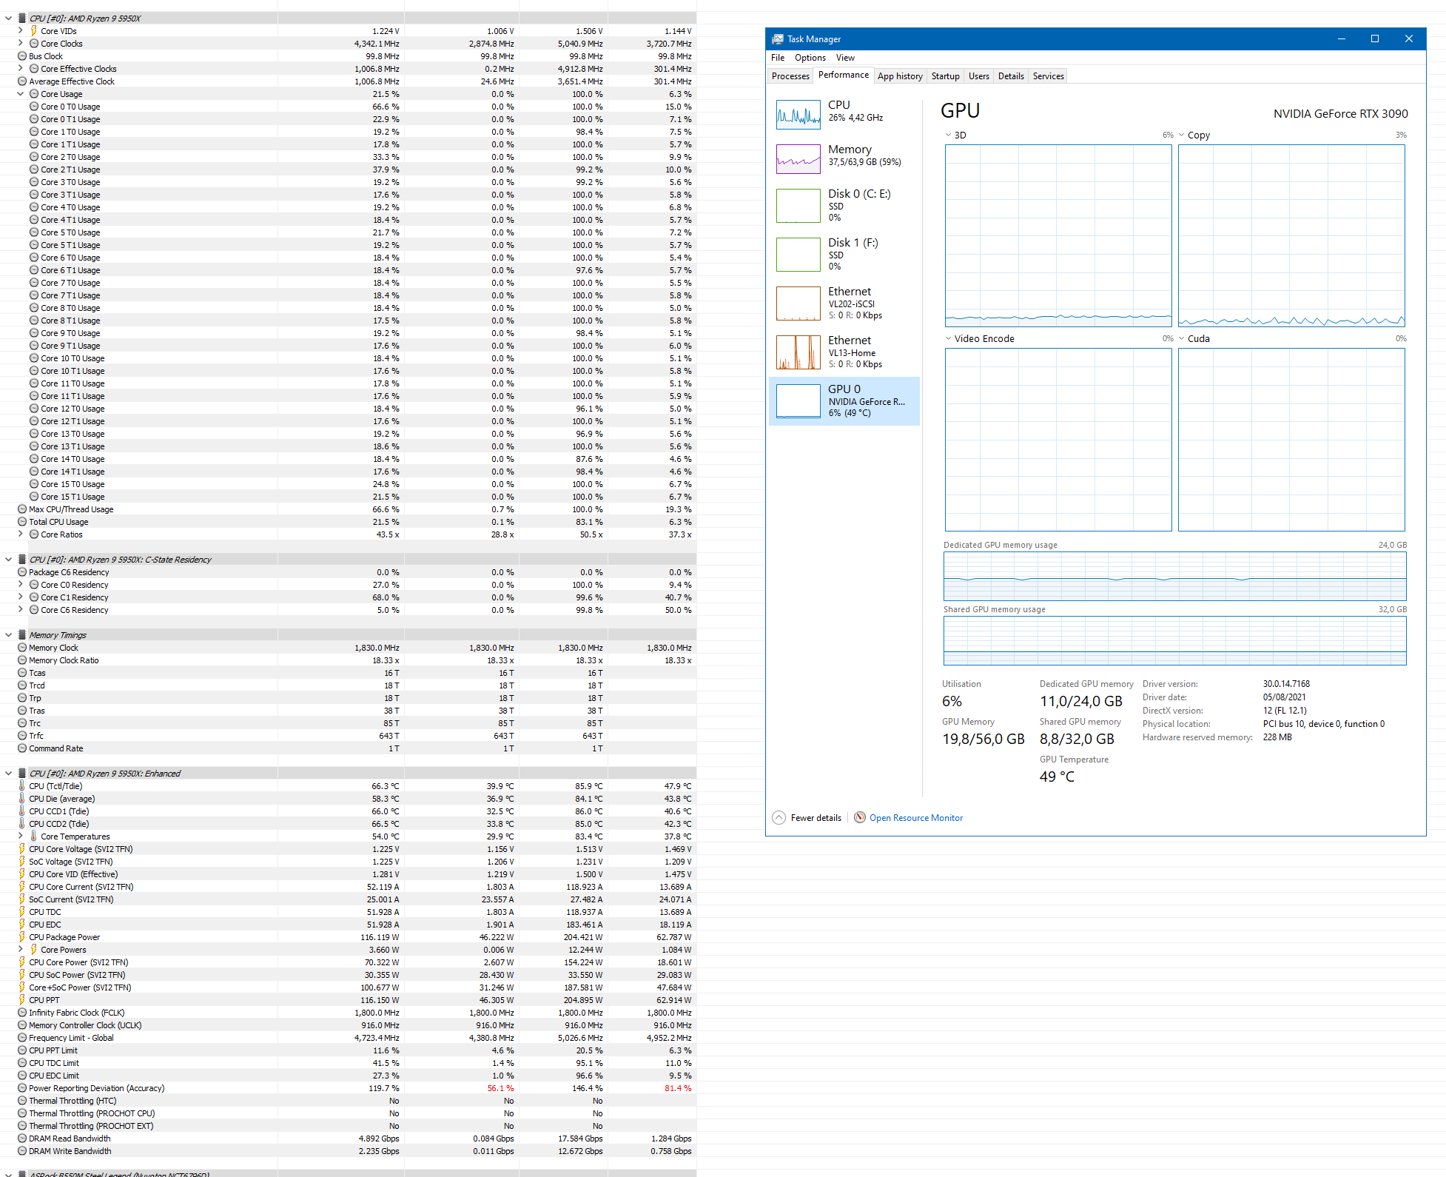Switch to the Services tab

pyautogui.click(x=1049, y=76)
